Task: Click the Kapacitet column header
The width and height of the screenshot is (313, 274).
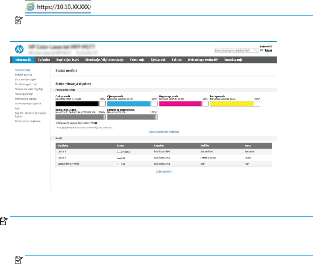Action: pos(159,146)
